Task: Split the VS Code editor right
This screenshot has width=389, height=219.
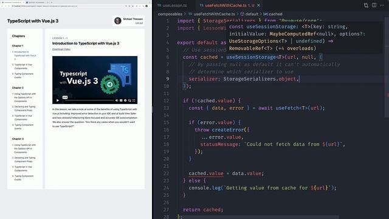Action: tap(374, 5)
